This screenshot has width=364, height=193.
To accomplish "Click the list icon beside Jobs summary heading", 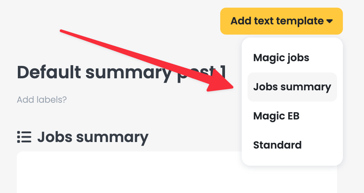I will [24, 137].
